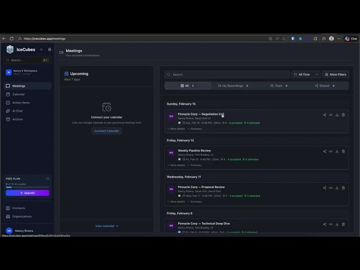Copy link for Pinnacle Corp Proposal Review
This screenshot has height=270, width=360.
click(x=331, y=188)
